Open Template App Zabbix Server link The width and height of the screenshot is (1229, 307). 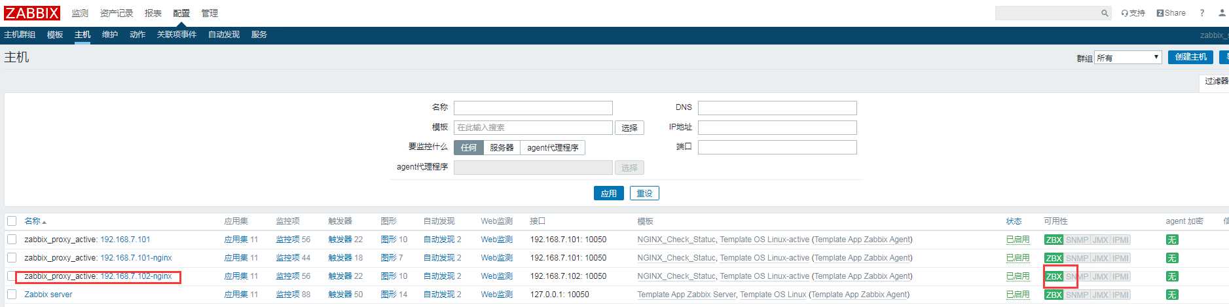tap(686, 295)
